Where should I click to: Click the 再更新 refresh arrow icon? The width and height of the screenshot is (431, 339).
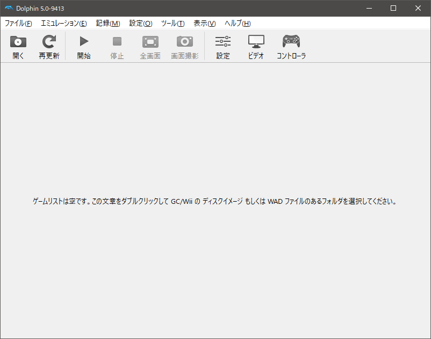pos(49,42)
